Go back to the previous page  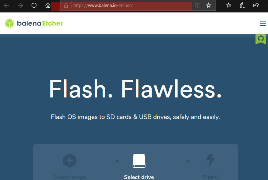[x=7, y=6]
